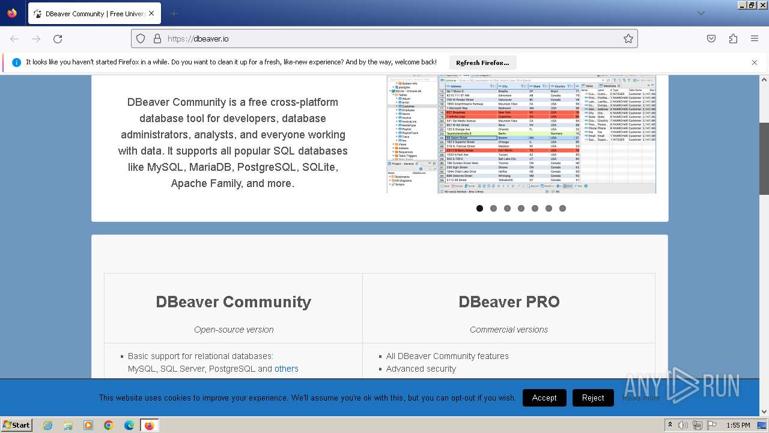Image resolution: width=769 pixels, height=433 pixels.
Task: Go back to previous page
Action: coord(14,38)
